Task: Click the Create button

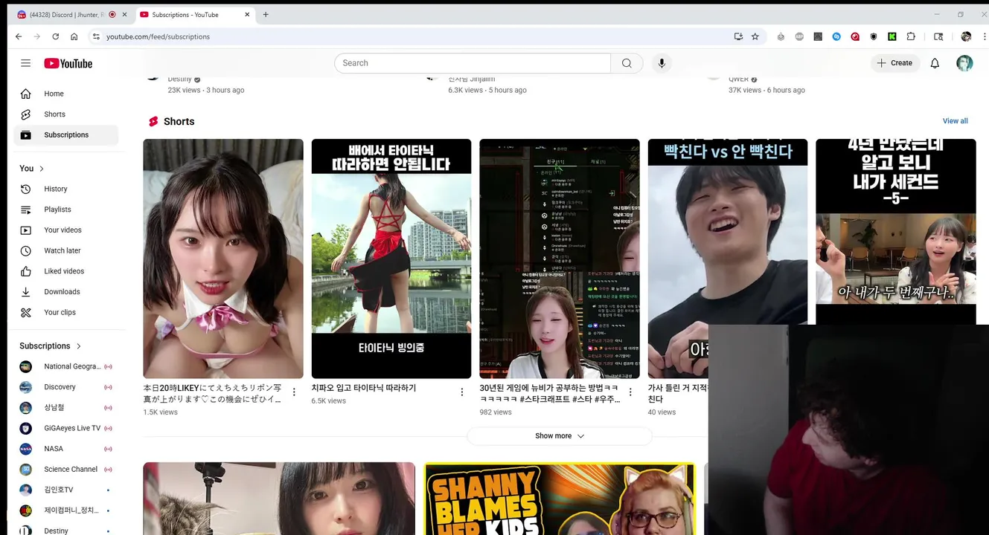Action: tap(894, 63)
